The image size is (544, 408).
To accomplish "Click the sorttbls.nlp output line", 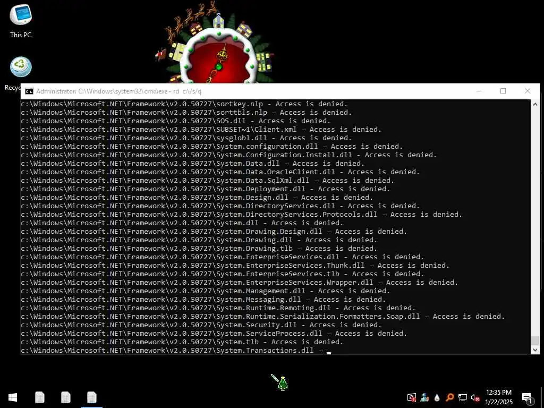I will [x=186, y=113].
